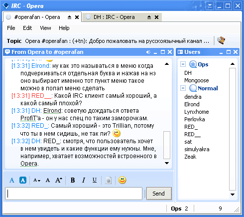This screenshot has height=217, width=244.
Task: Close the #operafan - Opera tab
Action: click(77, 17)
